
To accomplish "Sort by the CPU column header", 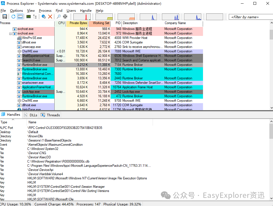I will click(60, 23).
